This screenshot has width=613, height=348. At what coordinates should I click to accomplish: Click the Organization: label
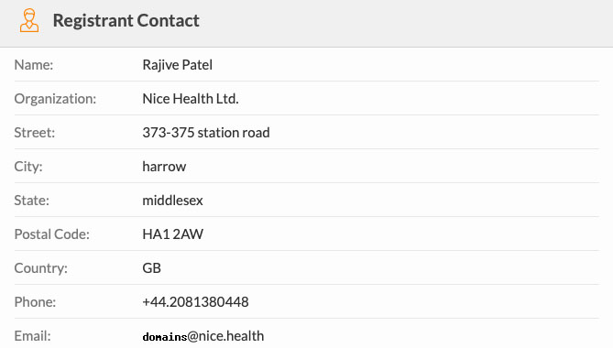tap(55, 99)
